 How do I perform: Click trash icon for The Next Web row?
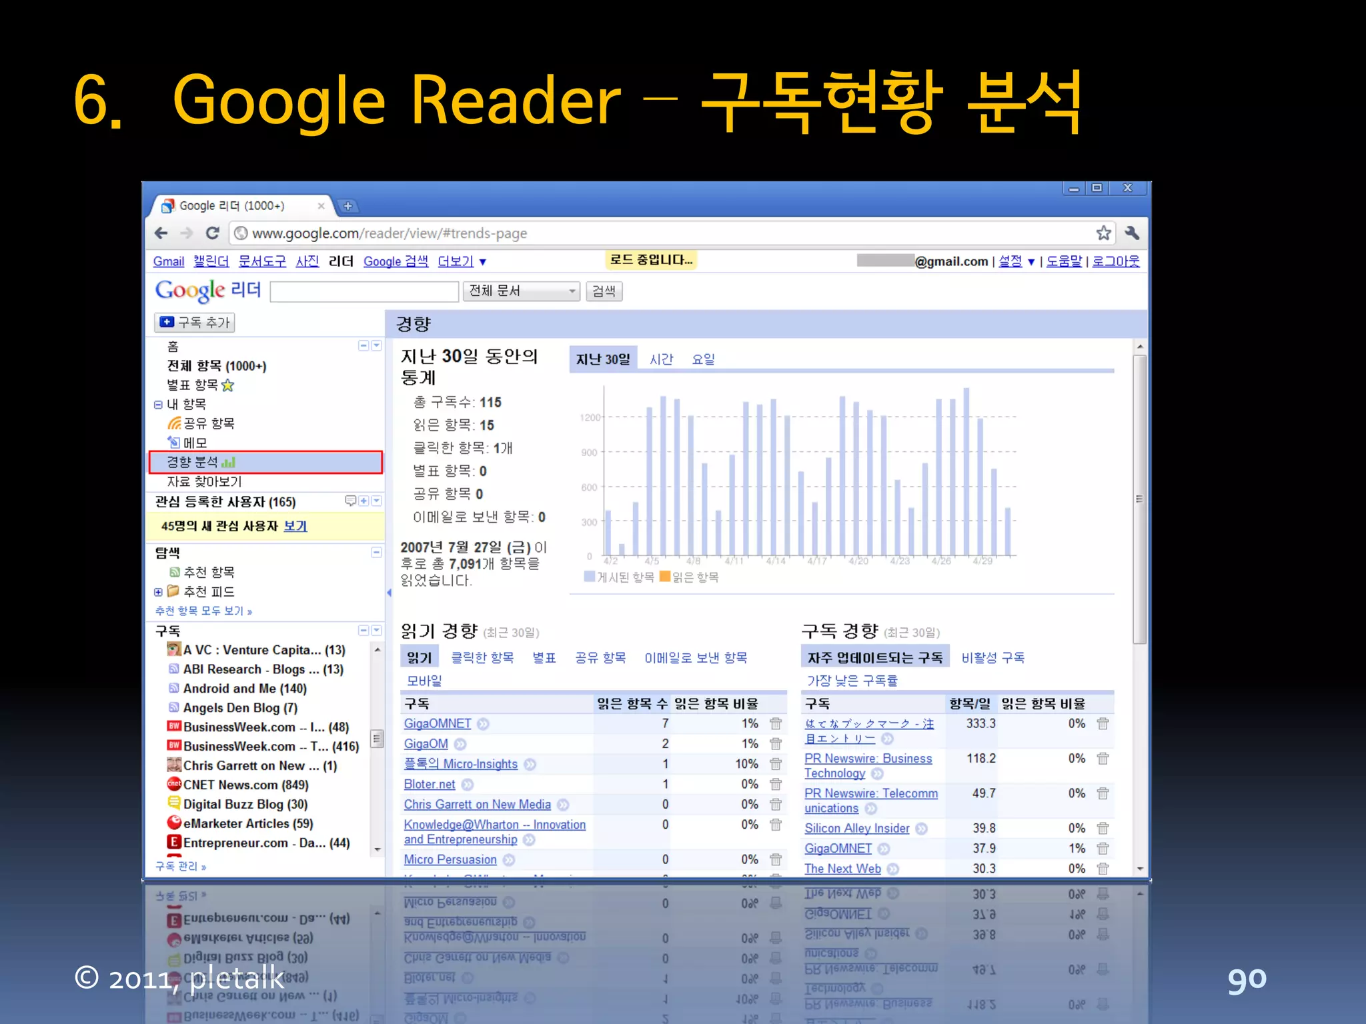pos(1103,869)
